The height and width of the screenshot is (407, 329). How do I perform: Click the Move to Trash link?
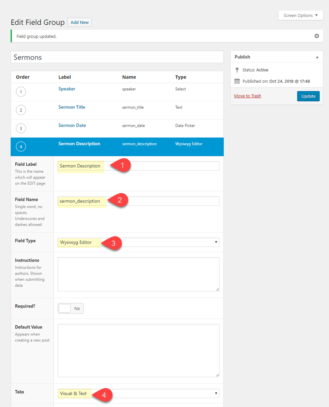coord(247,96)
